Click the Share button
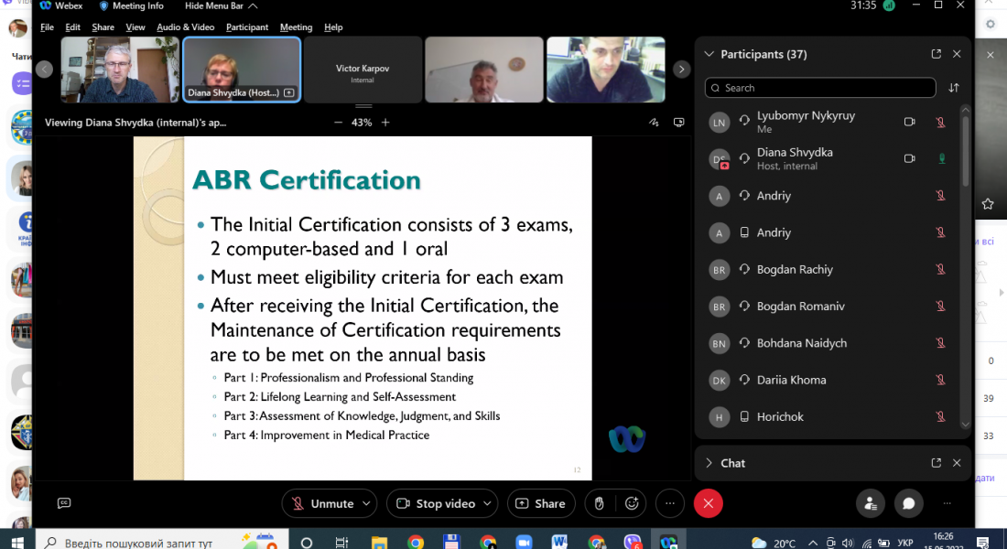Image resolution: width=1007 pixels, height=549 pixels. (540, 503)
